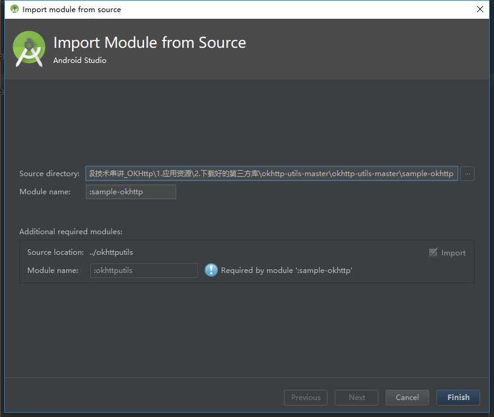Screen dimensions: 494x417
Task: Click the "Import module from source" title bar text
Action: (x=71, y=9)
